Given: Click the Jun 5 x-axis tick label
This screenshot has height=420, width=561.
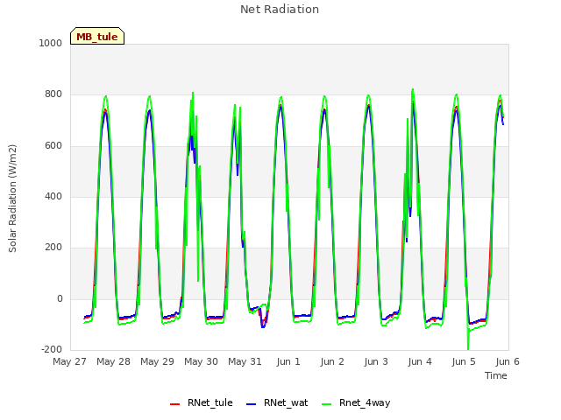Looking at the screenshot, I should click(x=464, y=361).
